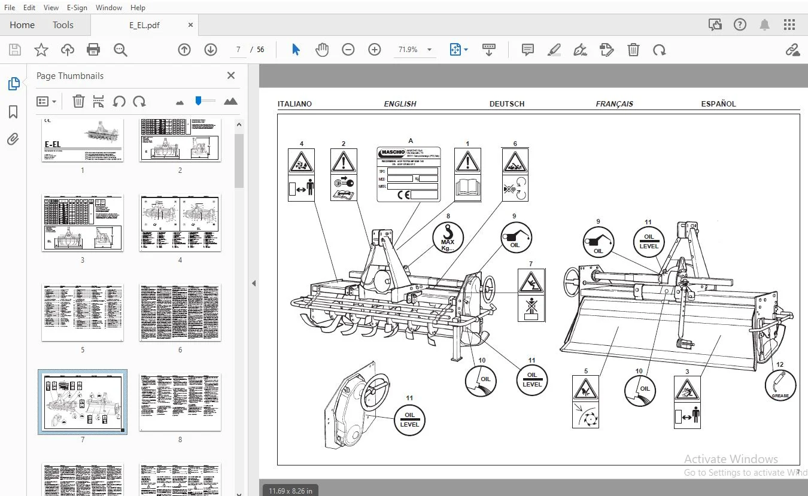
Task: Open the View menu
Action: [x=51, y=7]
